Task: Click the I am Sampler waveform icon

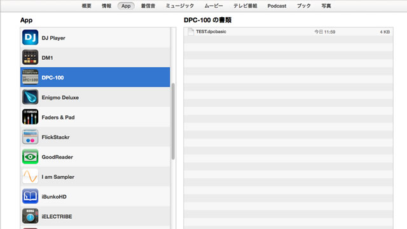Action: pyautogui.click(x=30, y=176)
